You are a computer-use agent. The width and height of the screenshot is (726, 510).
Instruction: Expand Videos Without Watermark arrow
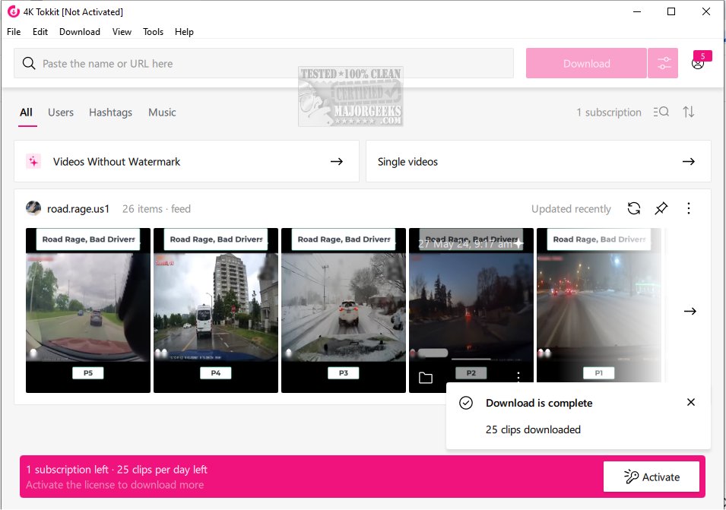point(337,162)
